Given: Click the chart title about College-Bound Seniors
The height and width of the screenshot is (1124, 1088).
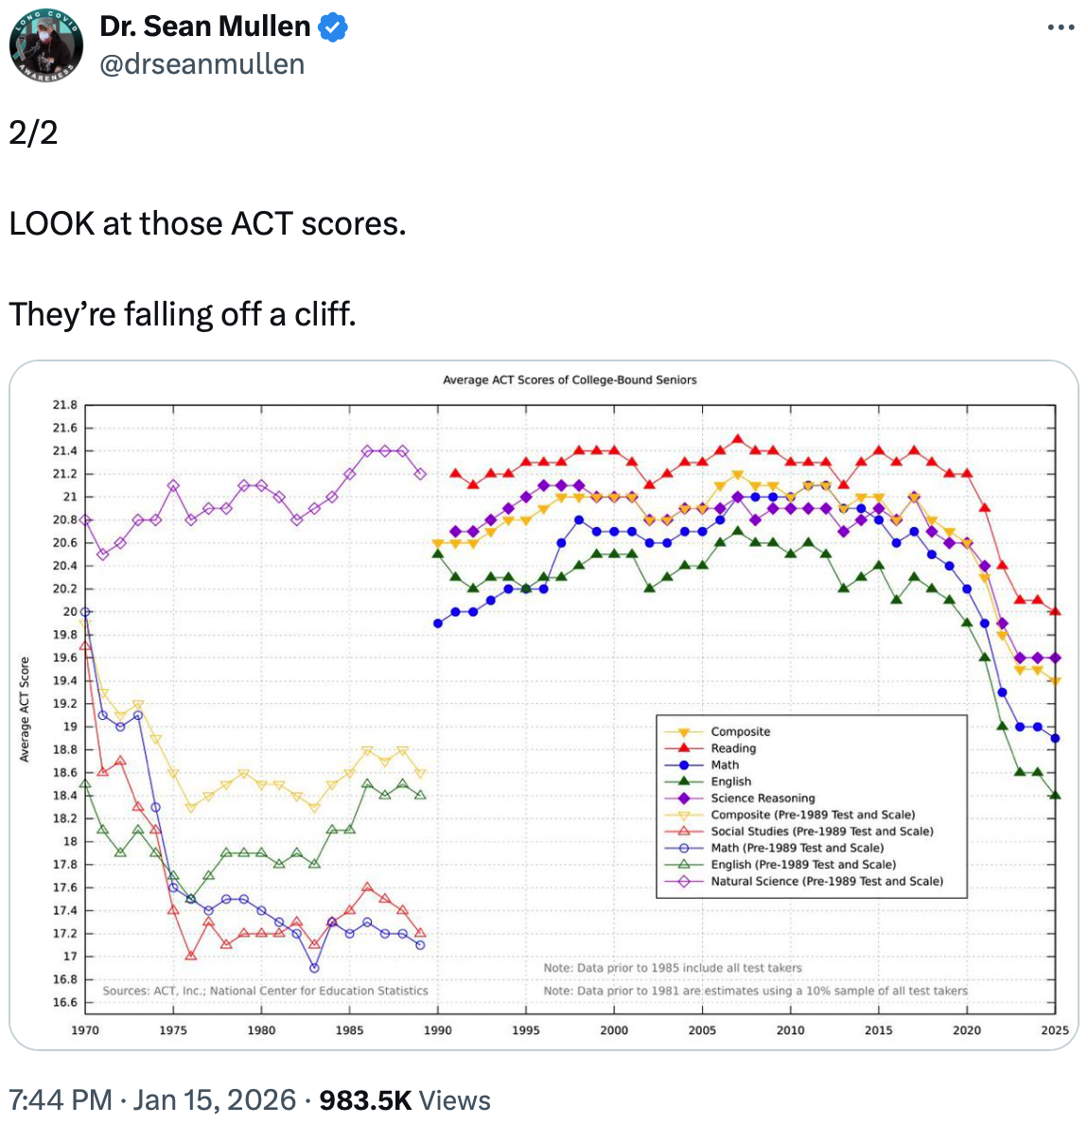Looking at the screenshot, I should pyautogui.click(x=570, y=380).
